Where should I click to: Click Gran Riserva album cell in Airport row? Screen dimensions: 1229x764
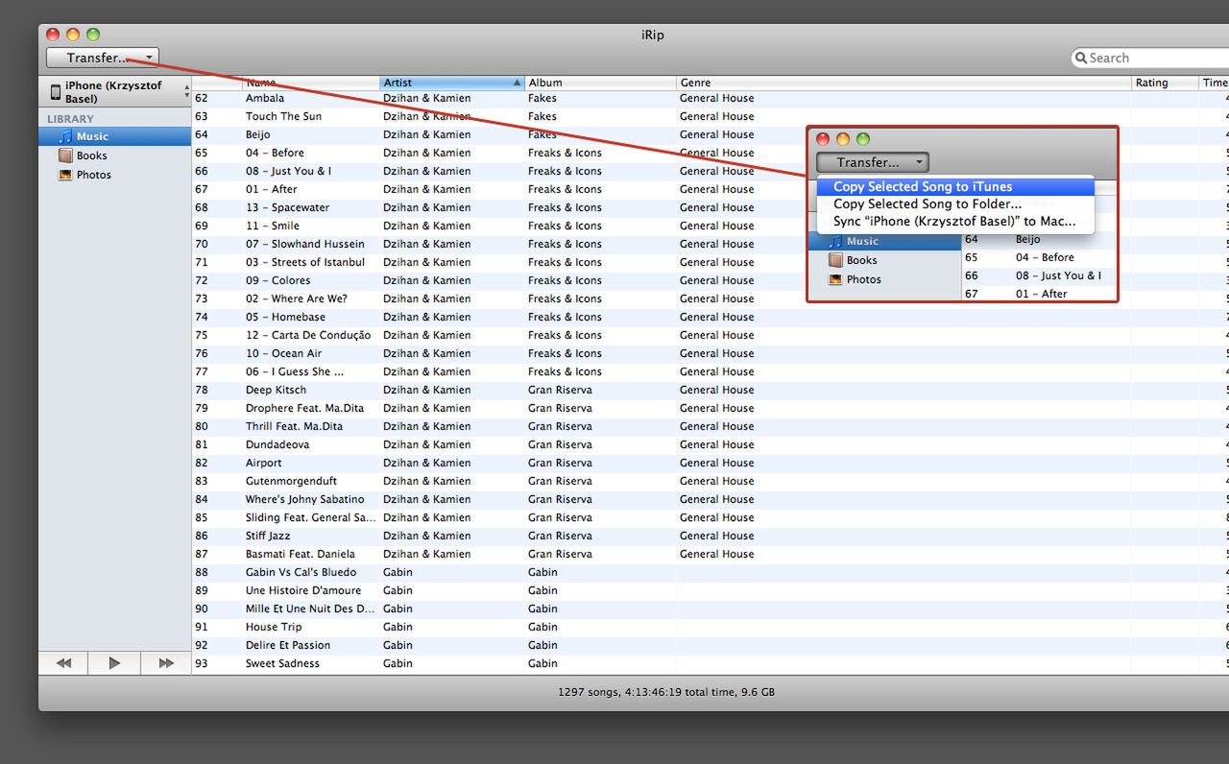pyautogui.click(x=560, y=463)
